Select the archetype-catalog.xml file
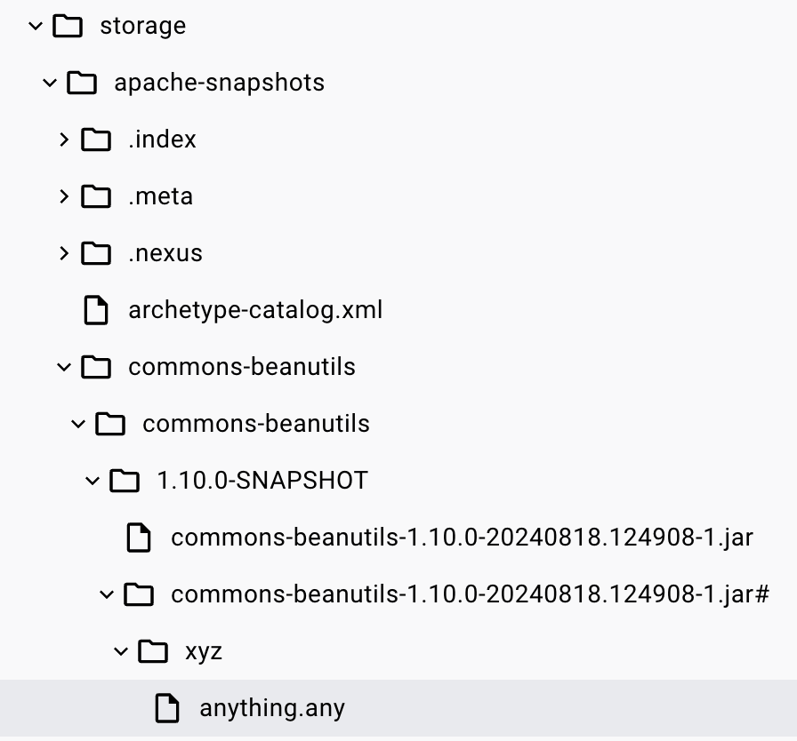 [x=256, y=310]
